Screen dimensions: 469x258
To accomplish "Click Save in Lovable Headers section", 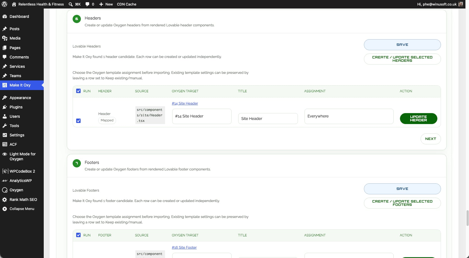I will [402, 45].
